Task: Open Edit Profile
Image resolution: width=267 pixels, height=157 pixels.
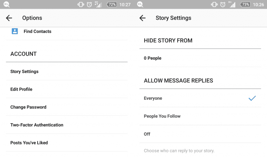Action: click(x=67, y=89)
